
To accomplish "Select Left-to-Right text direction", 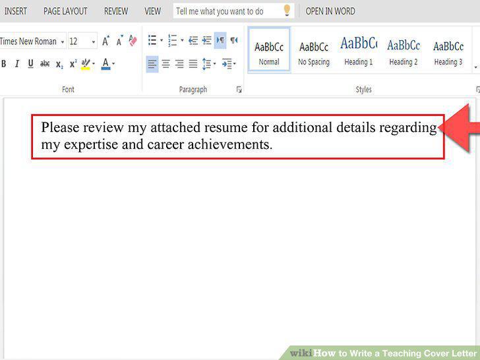I will pos(220,40).
